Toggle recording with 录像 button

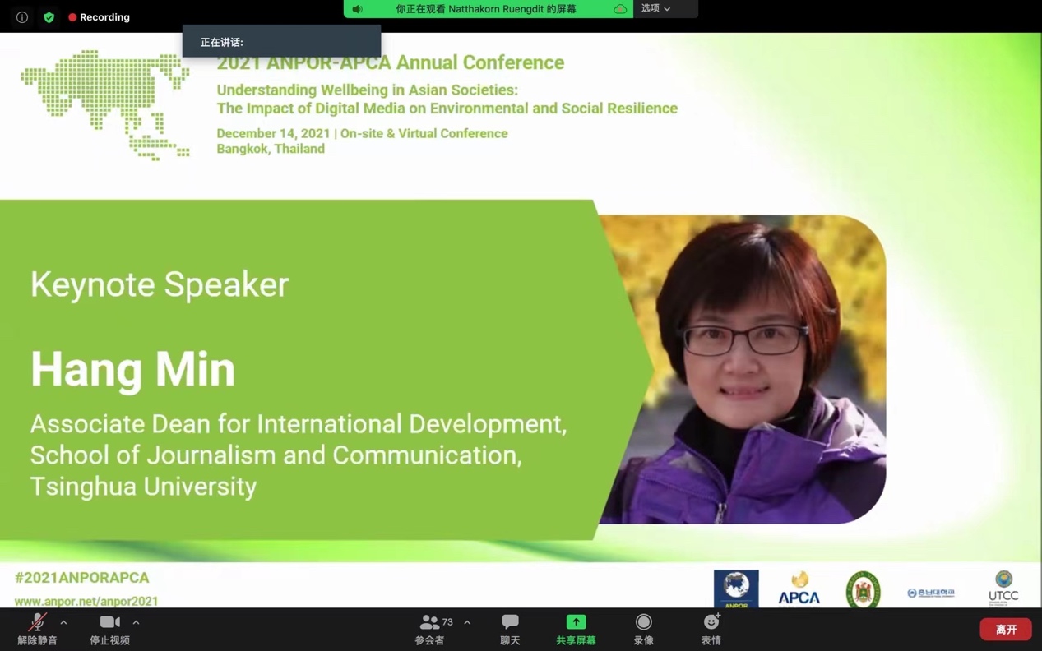point(643,629)
